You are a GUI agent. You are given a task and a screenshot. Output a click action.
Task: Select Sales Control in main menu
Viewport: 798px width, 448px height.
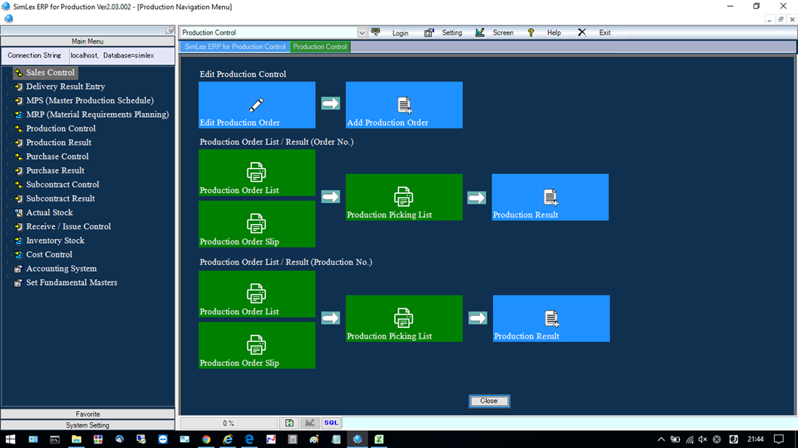[x=50, y=72]
